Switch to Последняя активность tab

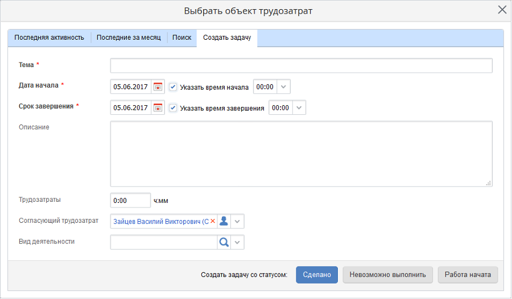point(49,38)
